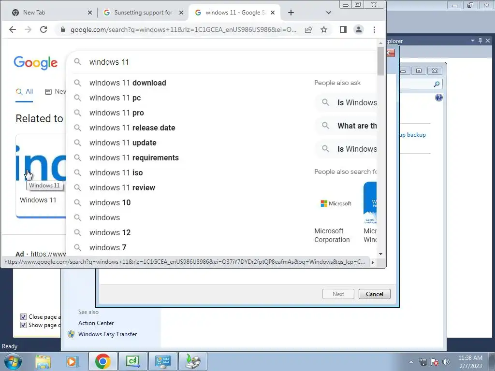Click Chrome page vertical scrollbar thumb
Viewport: 495px width, 371px height.
coord(380,60)
